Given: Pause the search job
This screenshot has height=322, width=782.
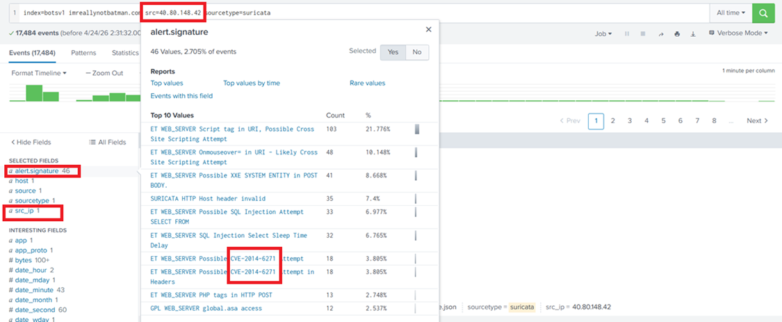Looking at the screenshot, I should [626, 34].
